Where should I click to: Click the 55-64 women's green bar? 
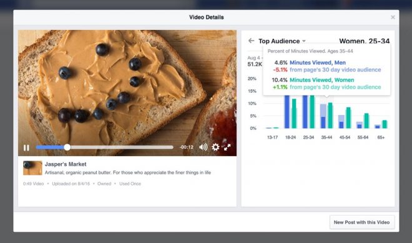click(x=366, y=121)
